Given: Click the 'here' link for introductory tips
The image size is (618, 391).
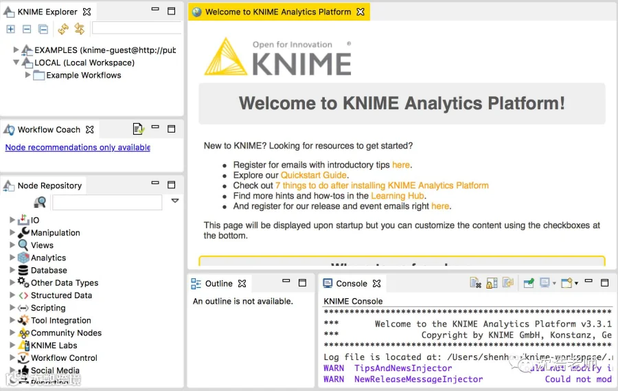Looking at the screenshot, I should click(401, 164).
